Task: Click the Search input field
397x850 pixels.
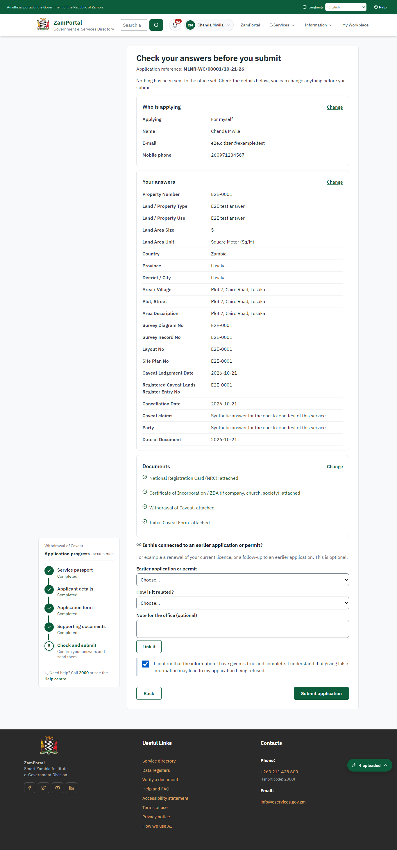Action: coord(134,25)
